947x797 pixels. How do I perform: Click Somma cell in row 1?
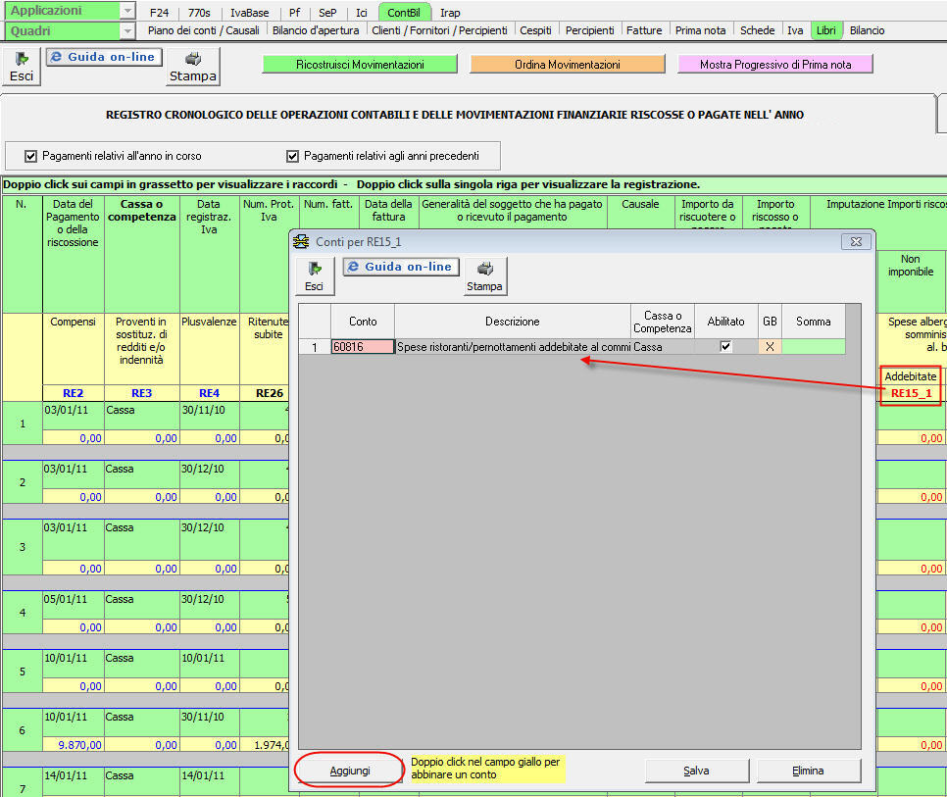coord(813,347)
